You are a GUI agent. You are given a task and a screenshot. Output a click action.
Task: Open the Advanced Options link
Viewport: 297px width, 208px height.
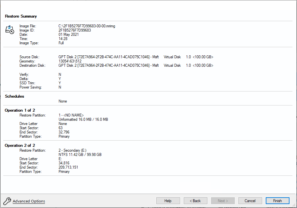coord(29,201)
